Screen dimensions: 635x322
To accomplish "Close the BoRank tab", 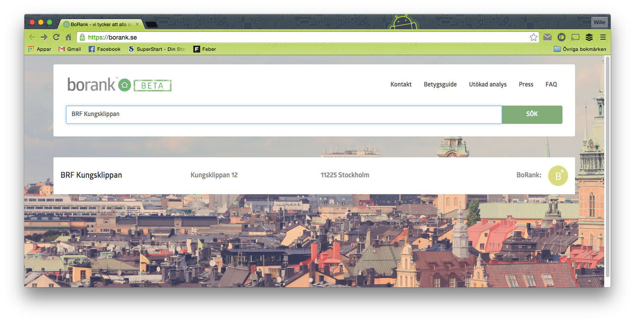I will pos(137,24).
